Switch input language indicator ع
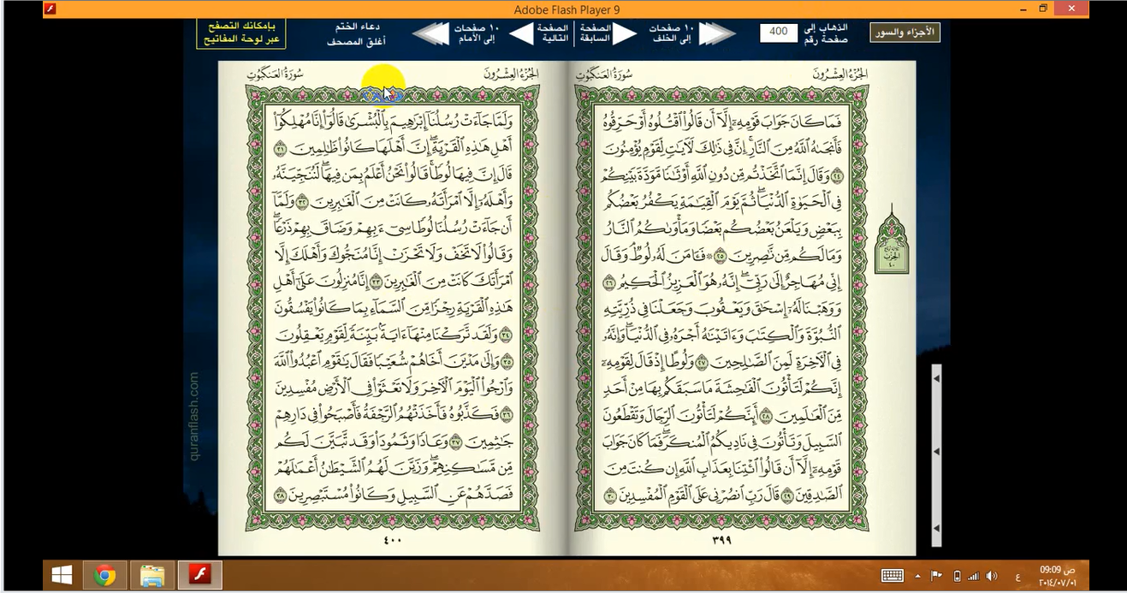This screenshot has height=593, width=1127. point(1017,576)
